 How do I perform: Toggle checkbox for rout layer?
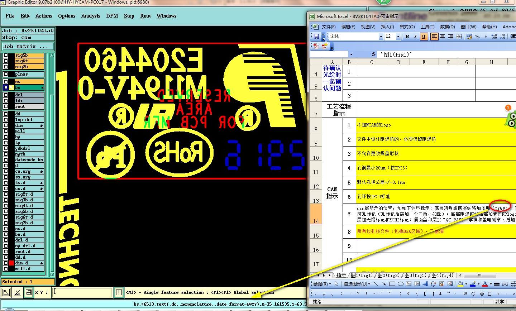(6, 106)
